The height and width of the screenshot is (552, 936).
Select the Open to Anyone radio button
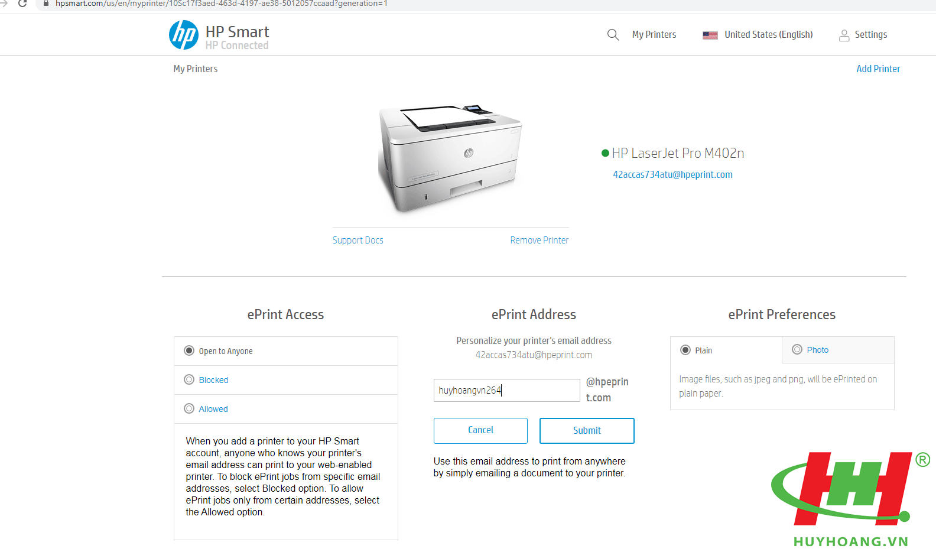tap(189, 350)
